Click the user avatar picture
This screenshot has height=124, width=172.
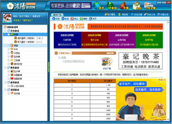(x=7, y=18)
